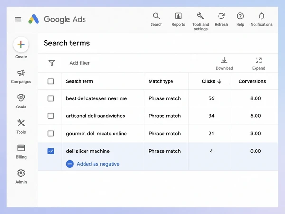This screenshot has height=214, width=285.
Task: Click the minus icon beside Added as negative
Action: (x=70, y=164)
